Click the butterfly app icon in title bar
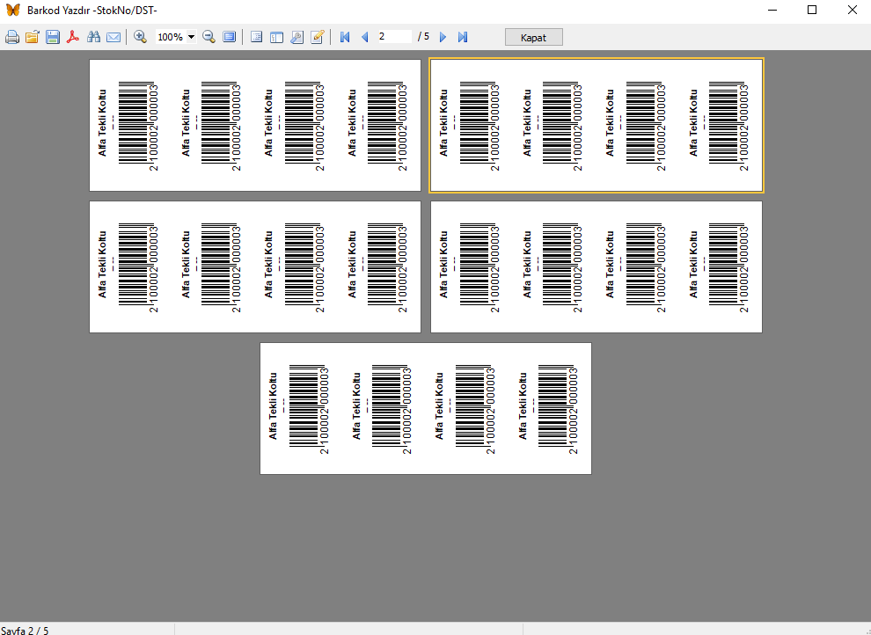871x635 pixels. point(13,10)
